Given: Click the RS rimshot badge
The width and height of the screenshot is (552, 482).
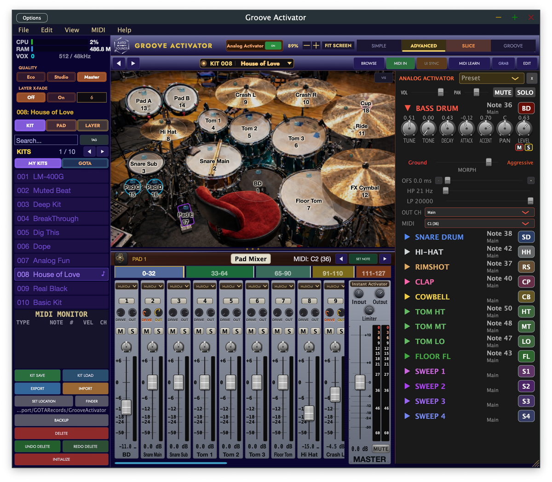Looking at the screenshot, I should pyautogui.click(x=526, y=267).
